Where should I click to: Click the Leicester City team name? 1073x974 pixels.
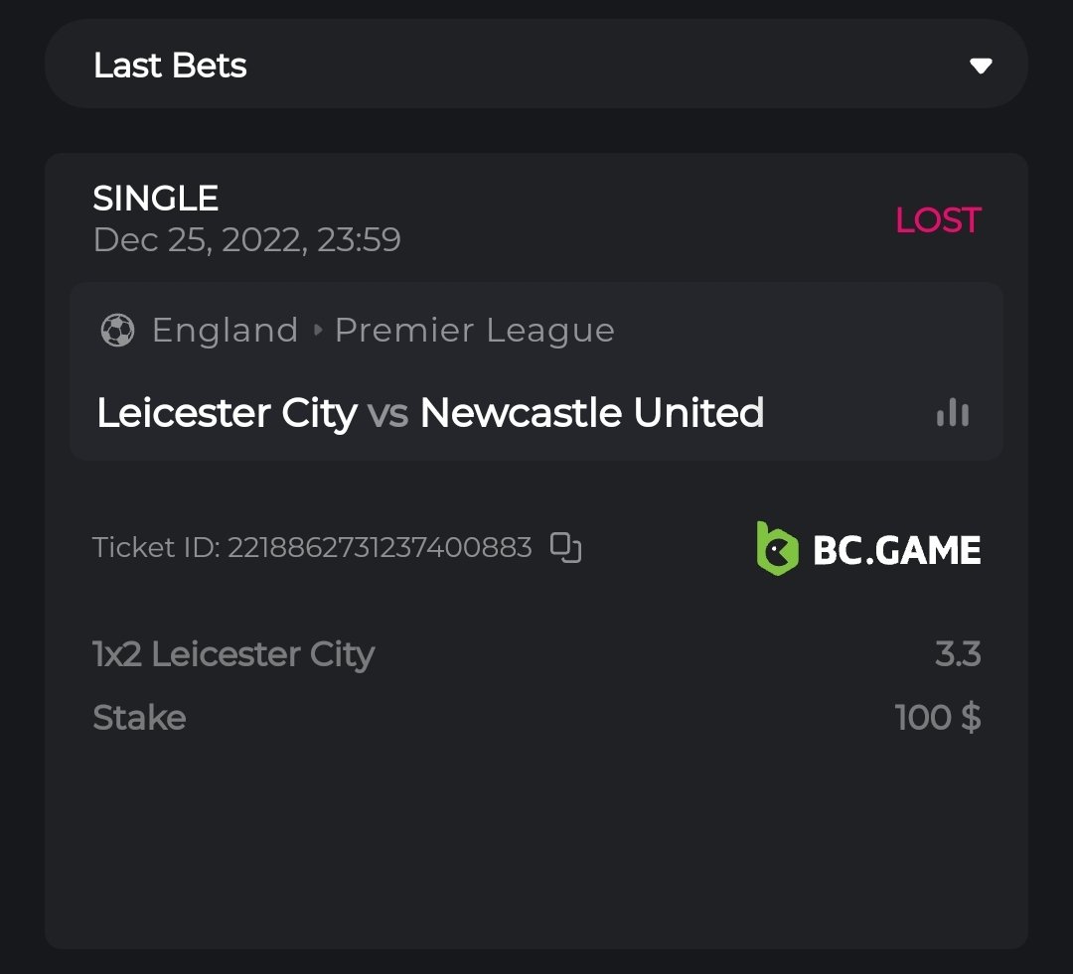pos(227,413)
